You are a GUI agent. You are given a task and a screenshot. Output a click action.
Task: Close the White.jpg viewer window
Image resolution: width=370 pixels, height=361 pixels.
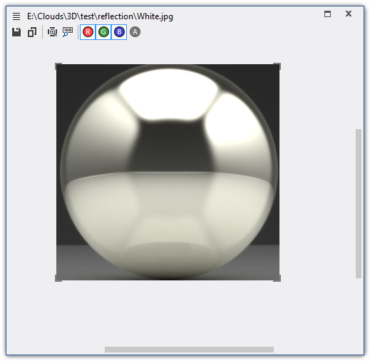tap(349, 14)
